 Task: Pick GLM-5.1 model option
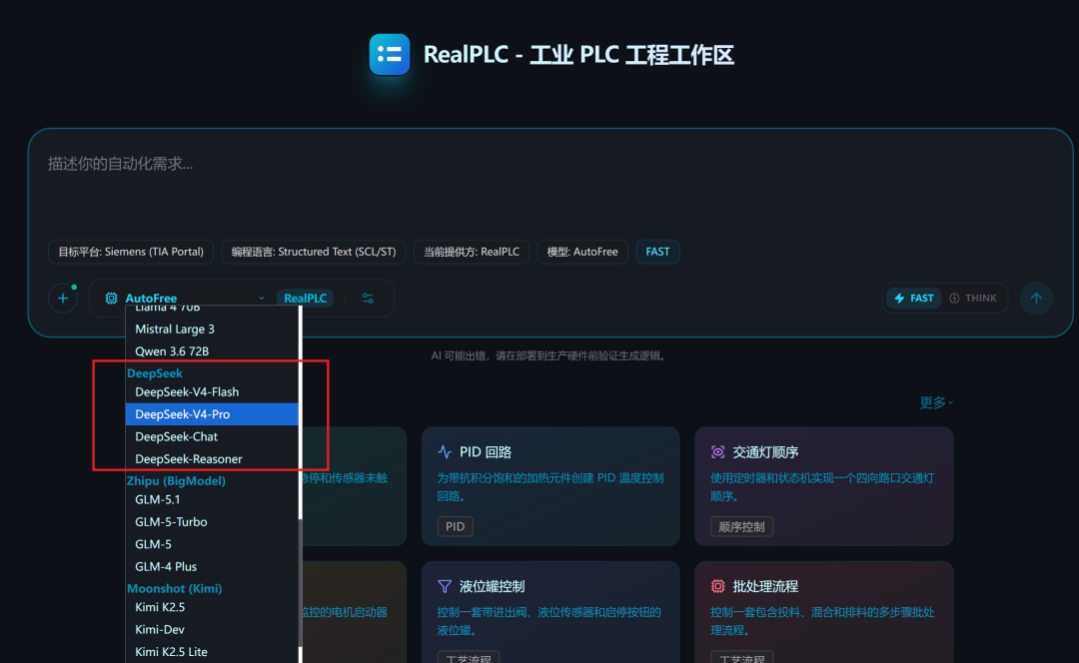point(212,500)
